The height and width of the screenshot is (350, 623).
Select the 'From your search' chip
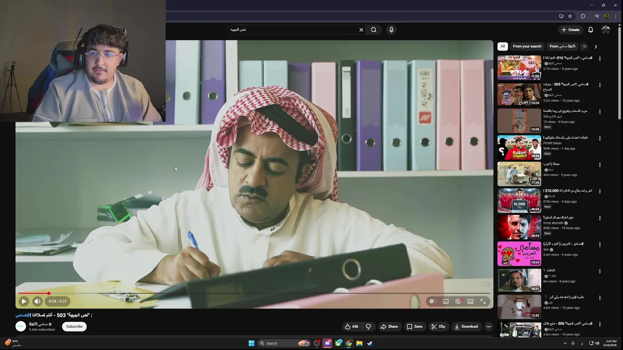[527, 46]
